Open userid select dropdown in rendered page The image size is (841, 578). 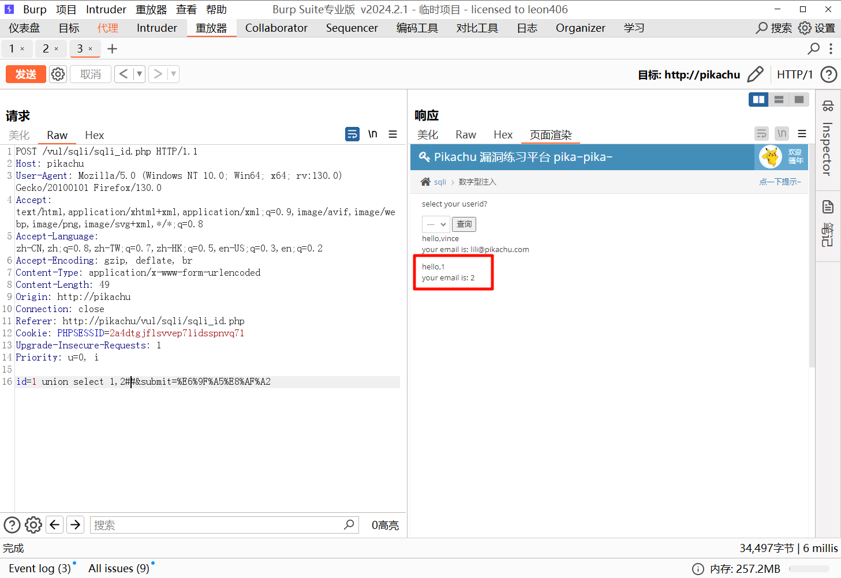[x=436, y=224]
